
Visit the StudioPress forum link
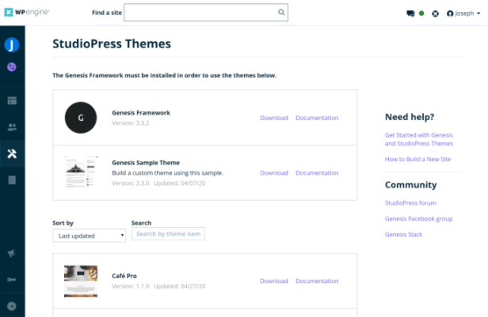410,203
